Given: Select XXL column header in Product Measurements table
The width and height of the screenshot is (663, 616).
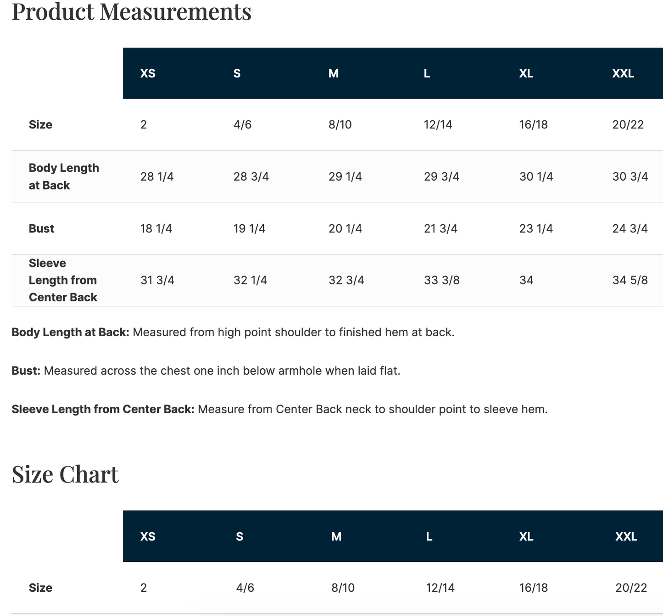Looking at the screenshot, I should [x=623, y=73].
